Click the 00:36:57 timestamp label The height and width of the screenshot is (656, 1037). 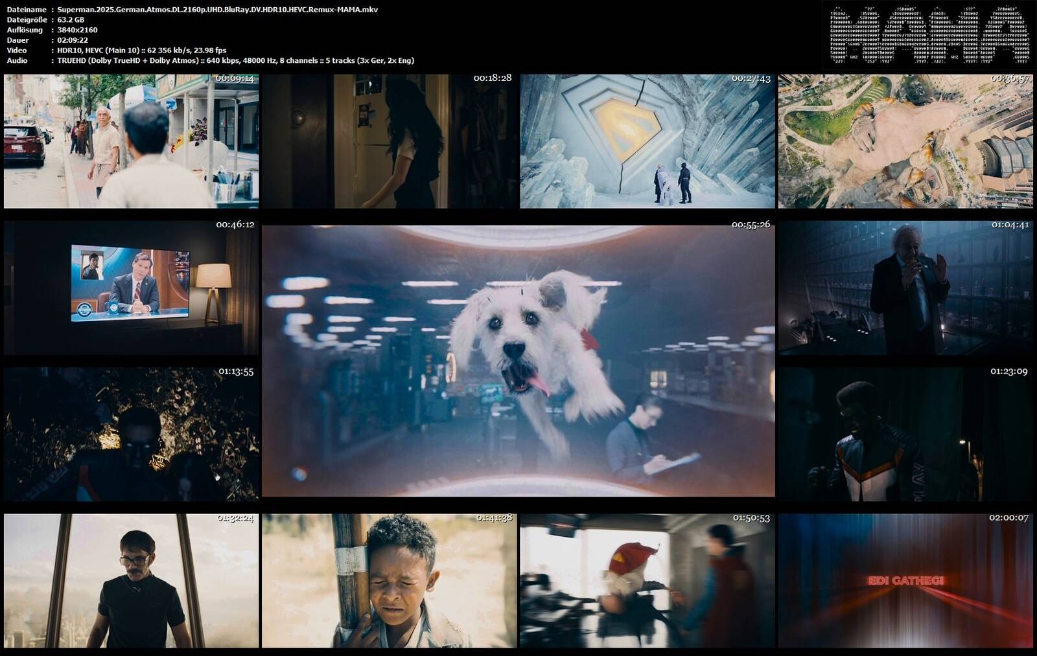tap(1010, 78)
